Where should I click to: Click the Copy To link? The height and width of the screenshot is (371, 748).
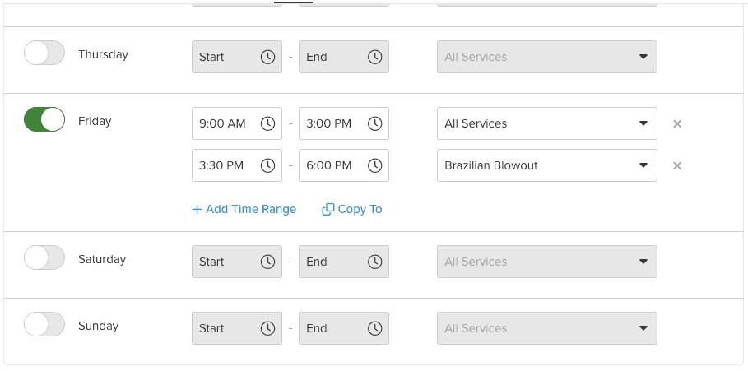click(352, 209)
